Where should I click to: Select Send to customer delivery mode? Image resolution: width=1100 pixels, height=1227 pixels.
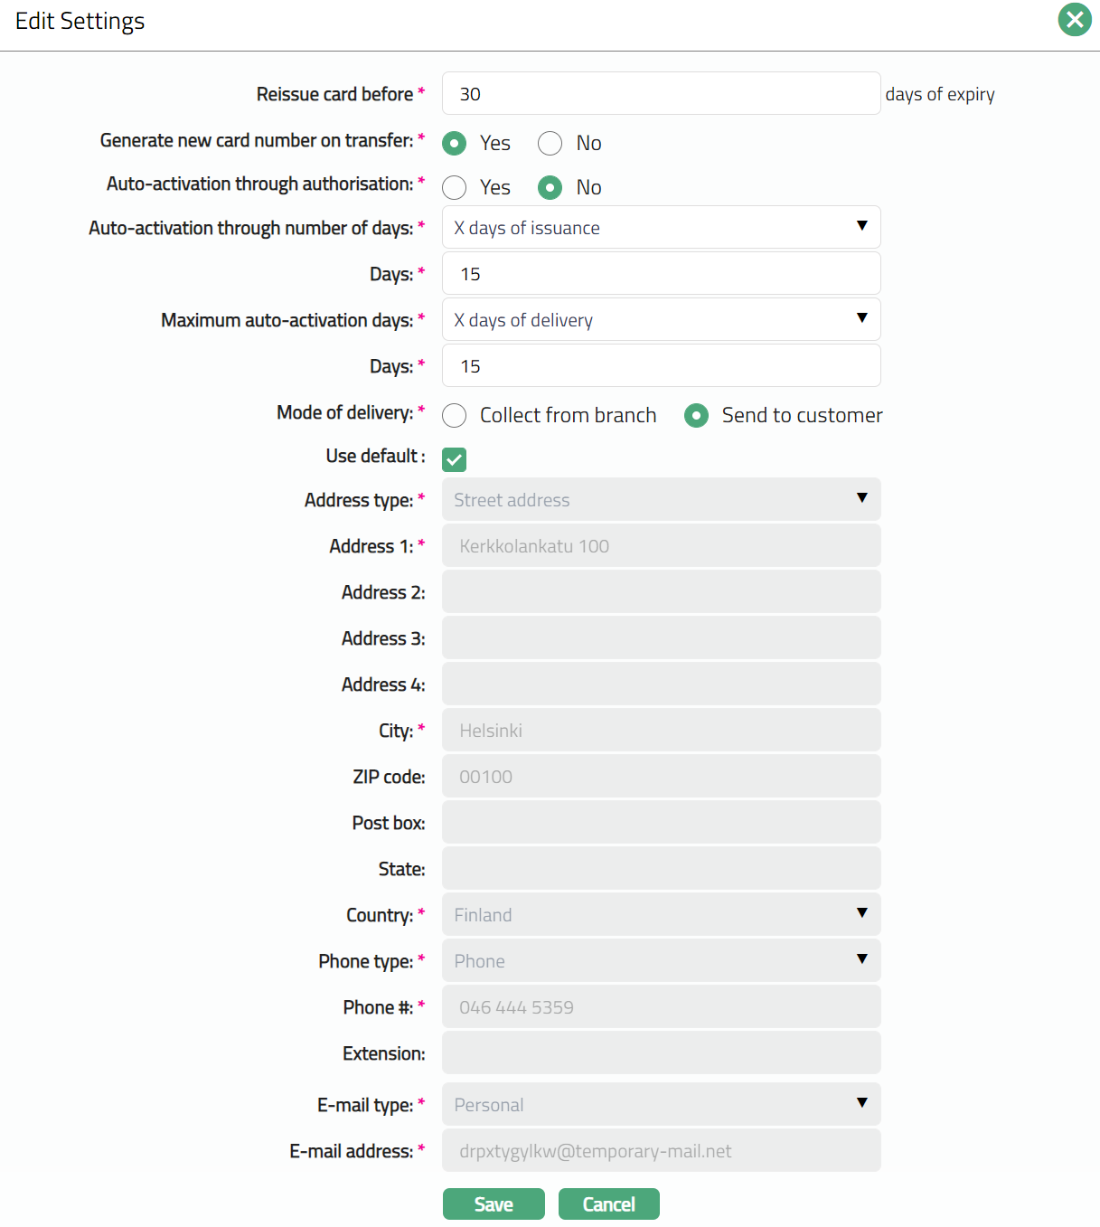pos(696,415)
